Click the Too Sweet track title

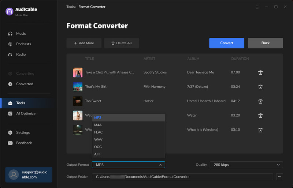coord(93,101)
